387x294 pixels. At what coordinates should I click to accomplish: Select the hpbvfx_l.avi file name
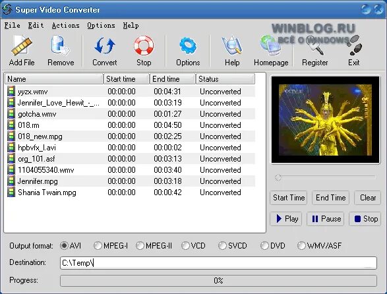coord(37,148)
